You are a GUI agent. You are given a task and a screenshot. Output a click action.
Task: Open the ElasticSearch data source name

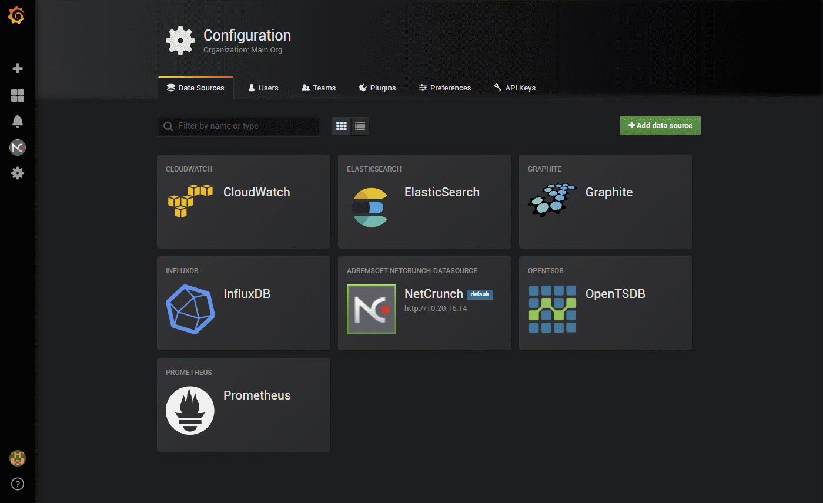tap(442, 192)
